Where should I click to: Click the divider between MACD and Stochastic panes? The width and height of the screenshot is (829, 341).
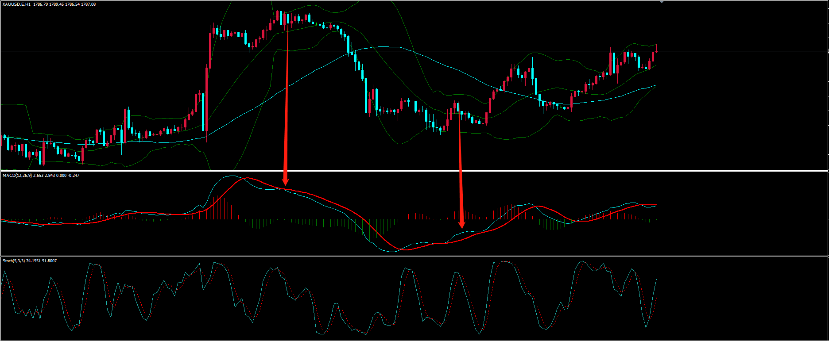(x=399, y=256)
